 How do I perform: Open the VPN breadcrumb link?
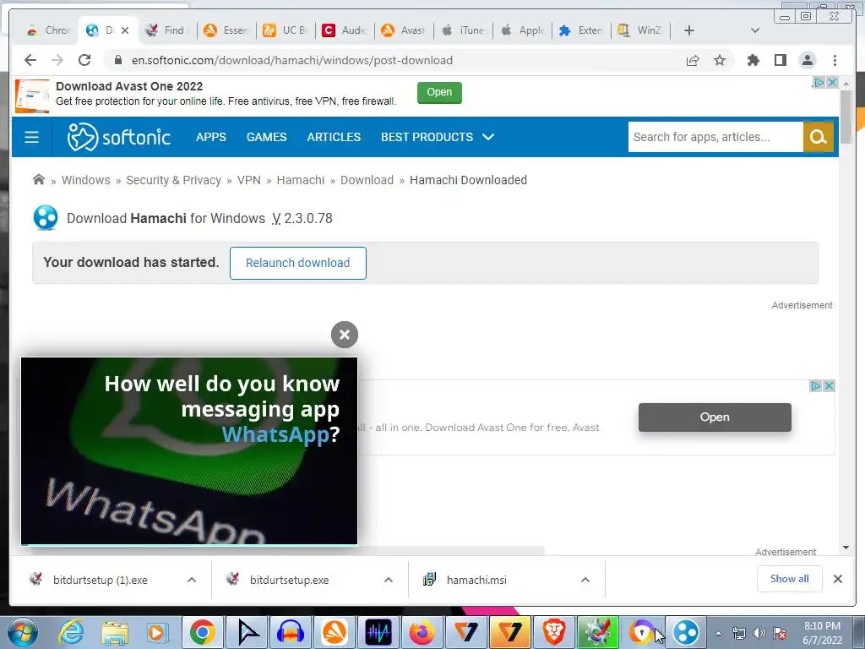(x=249, y=180)
